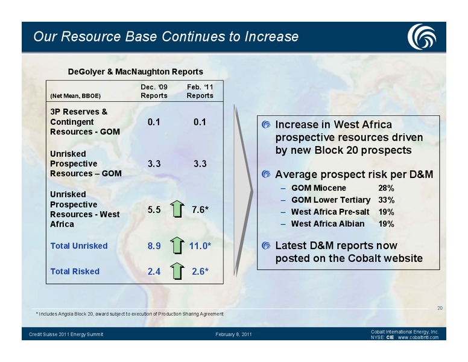Select slide title 'Our Resource Base Continues to Increase'

click(x=166, y=36)
